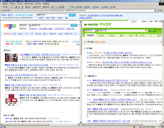Click the top comparison search input field

point(52,14)
